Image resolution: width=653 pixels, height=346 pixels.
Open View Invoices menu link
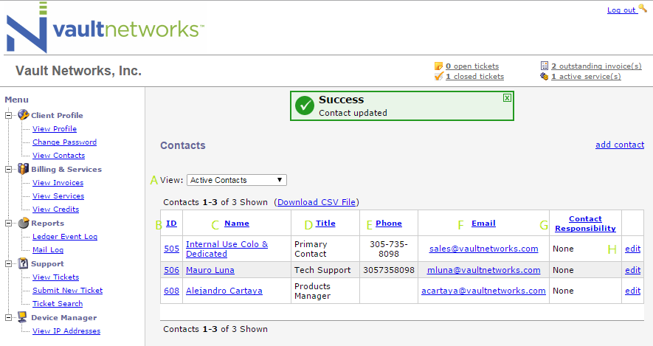(x=58, y=182)
